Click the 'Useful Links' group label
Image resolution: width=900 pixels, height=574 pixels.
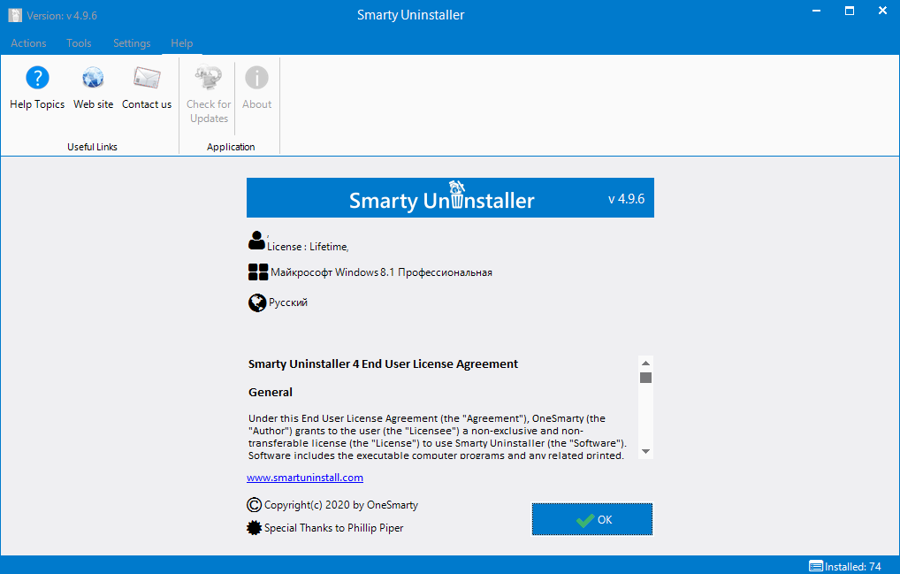coord(92,147)
